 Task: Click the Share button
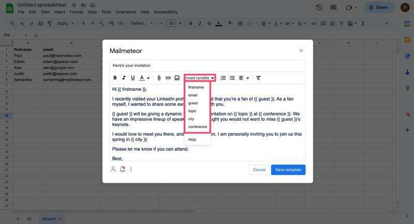tap(379, 7)
